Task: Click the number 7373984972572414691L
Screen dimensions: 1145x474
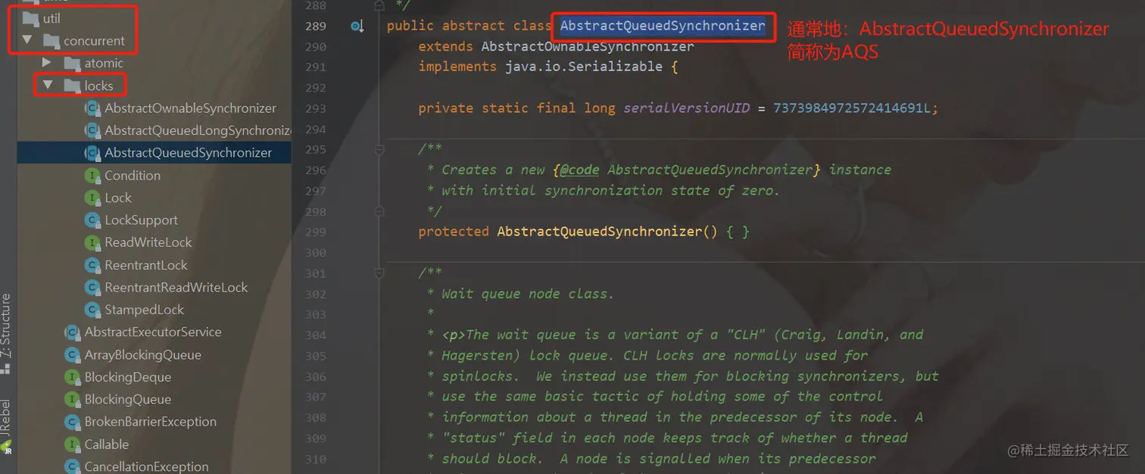Action: click(852, 108)
